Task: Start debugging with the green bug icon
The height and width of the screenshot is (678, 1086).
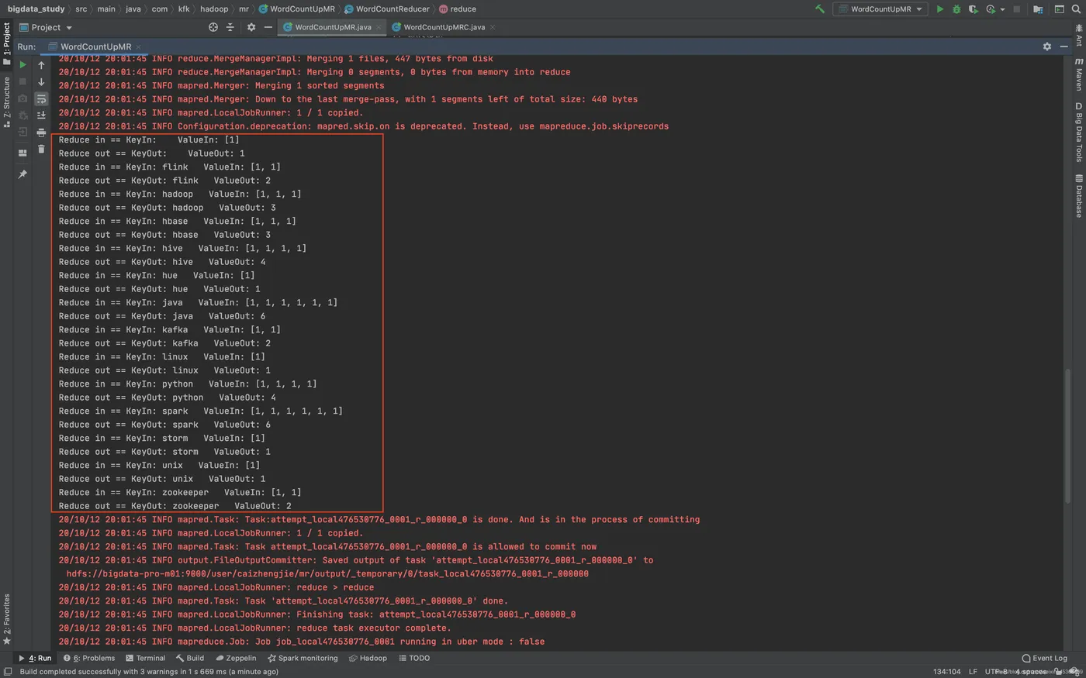Action: tap(956, 9)
